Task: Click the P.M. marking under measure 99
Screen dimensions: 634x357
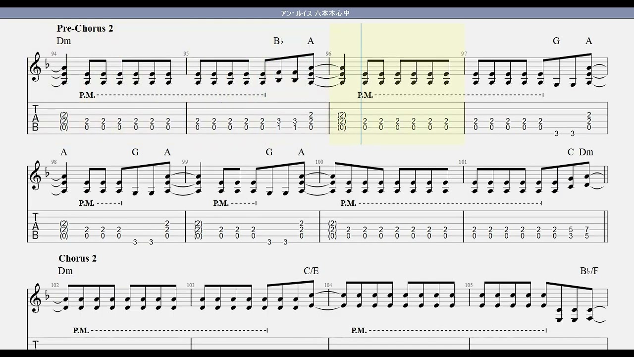Action: pos(221,203)
